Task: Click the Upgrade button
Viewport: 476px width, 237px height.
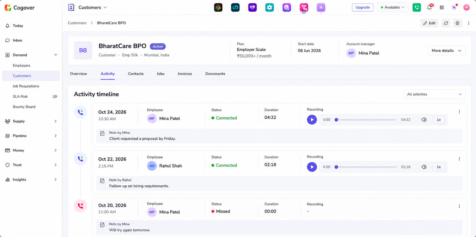Action: click(362, 7)
